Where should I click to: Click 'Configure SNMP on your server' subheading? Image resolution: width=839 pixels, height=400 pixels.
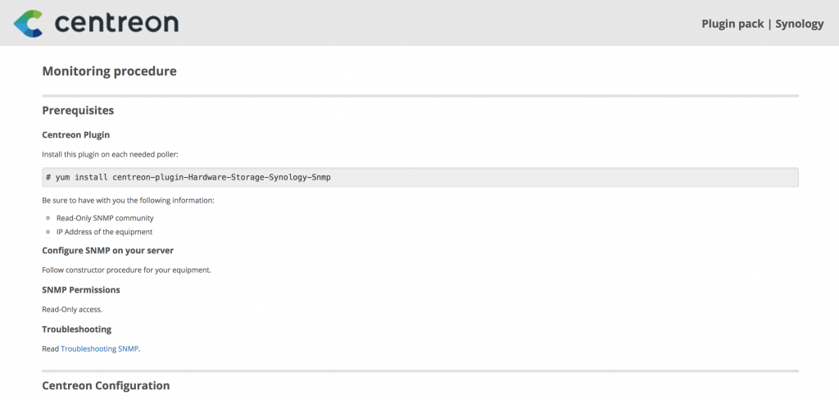(x=108, y=250)
